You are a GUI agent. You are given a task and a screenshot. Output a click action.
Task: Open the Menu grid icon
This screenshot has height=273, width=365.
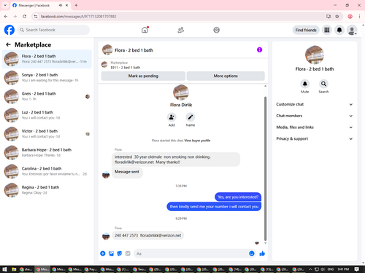[327, 30]
